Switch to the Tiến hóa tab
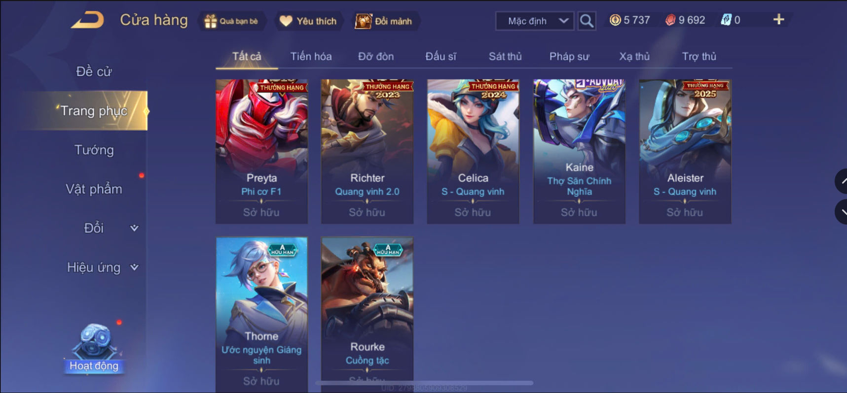Screen dimensions: 847x393 [x=311, y=57]
